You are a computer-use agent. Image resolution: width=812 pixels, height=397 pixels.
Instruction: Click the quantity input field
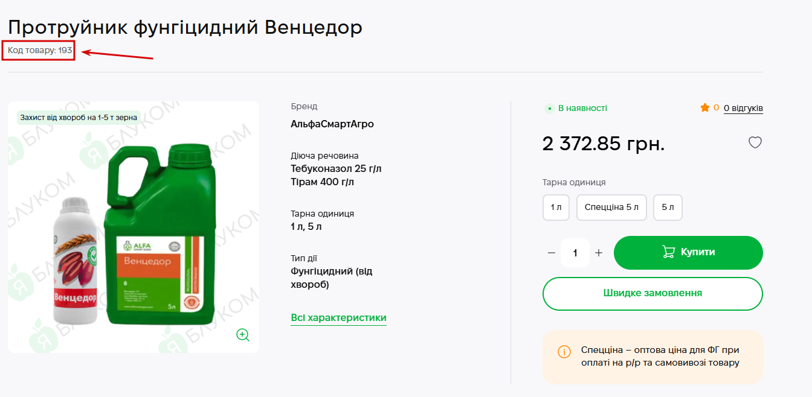click(575, 253)
